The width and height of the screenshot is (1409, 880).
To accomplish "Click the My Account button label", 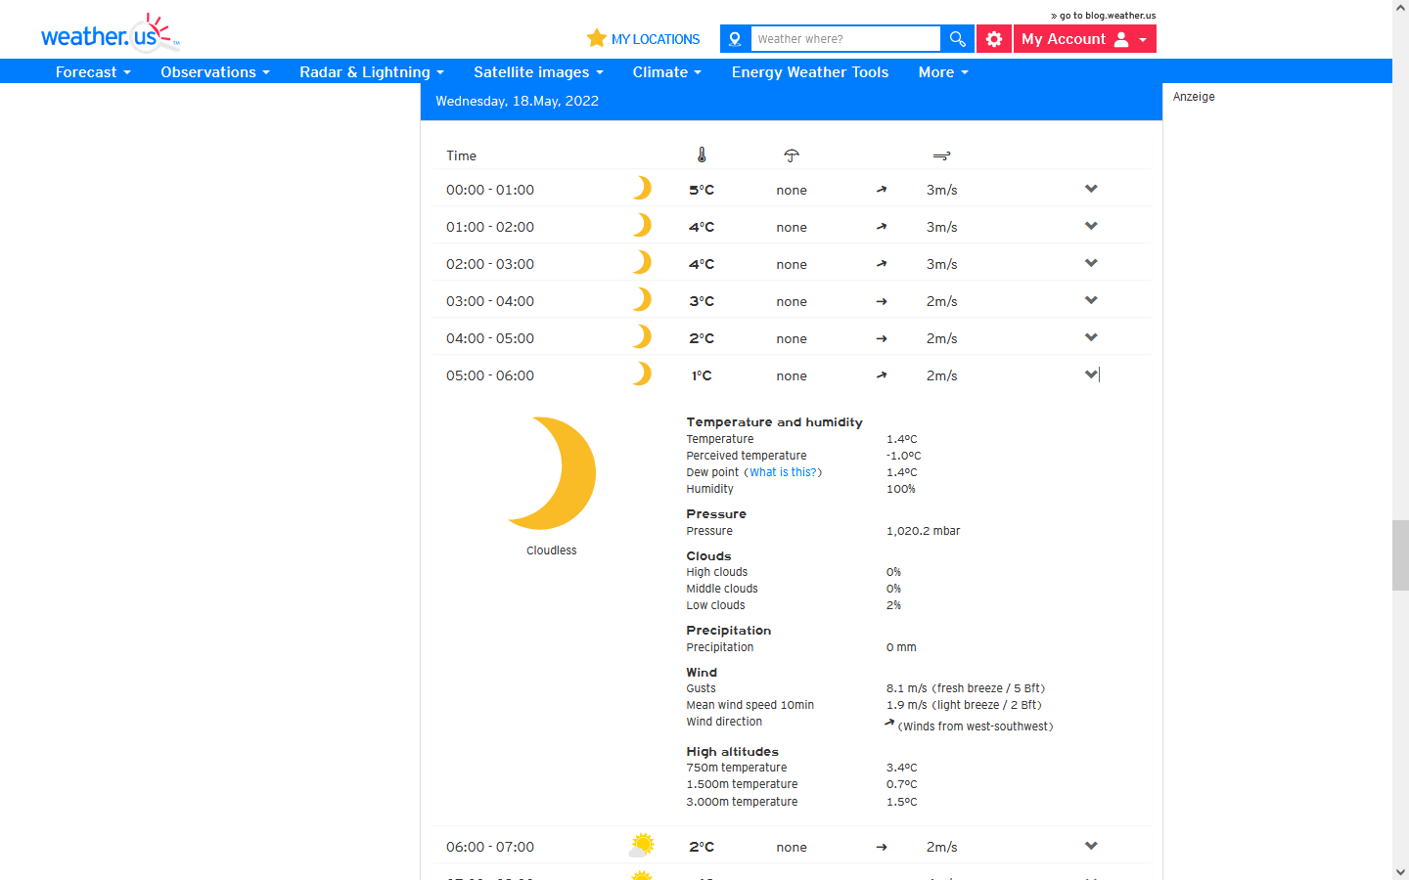I will pyautogui.click(x=1064, y=39).
